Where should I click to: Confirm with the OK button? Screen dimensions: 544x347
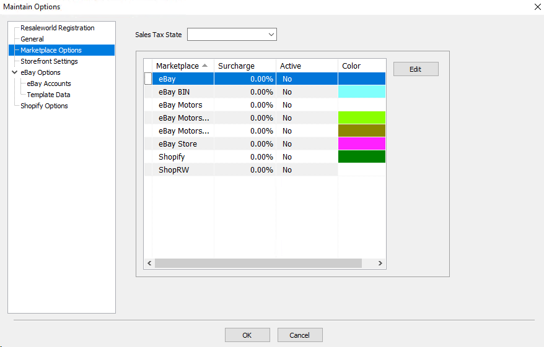(247, 335)
